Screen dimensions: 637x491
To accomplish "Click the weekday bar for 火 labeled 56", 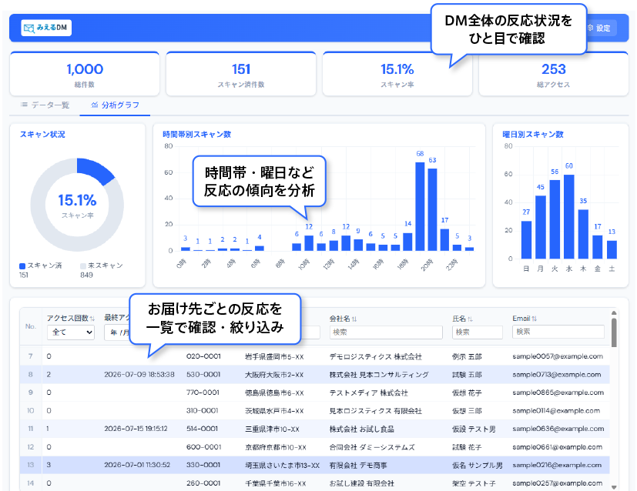I will (555, 219).
